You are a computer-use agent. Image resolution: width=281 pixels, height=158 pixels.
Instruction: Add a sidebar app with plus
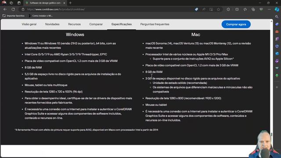coord(277,87)
